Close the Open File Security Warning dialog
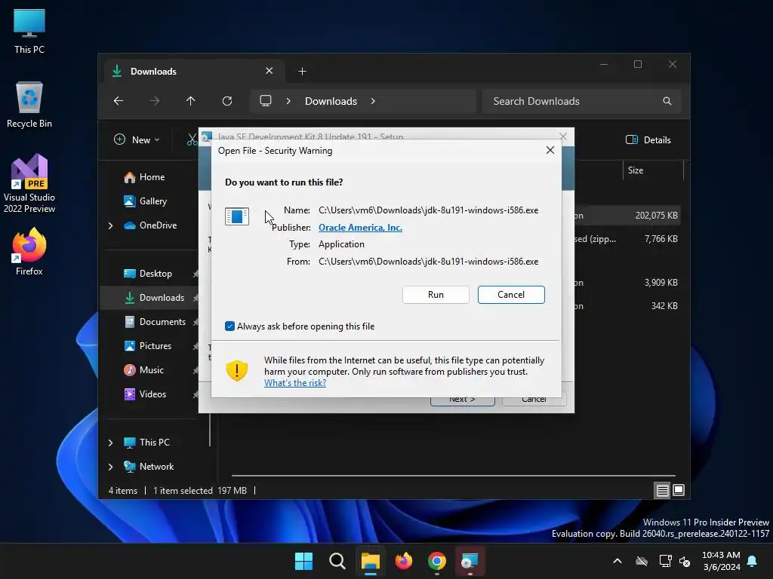This screenshot has width=773, height=579. coord(550,150)
